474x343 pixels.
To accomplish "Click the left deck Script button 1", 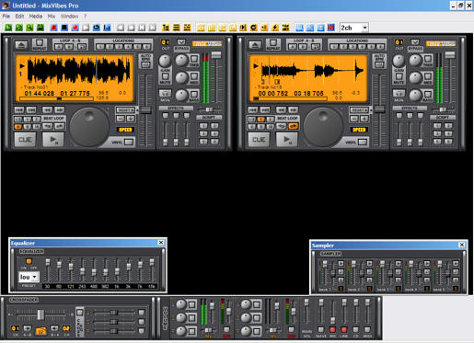I will tap(203, 126).
